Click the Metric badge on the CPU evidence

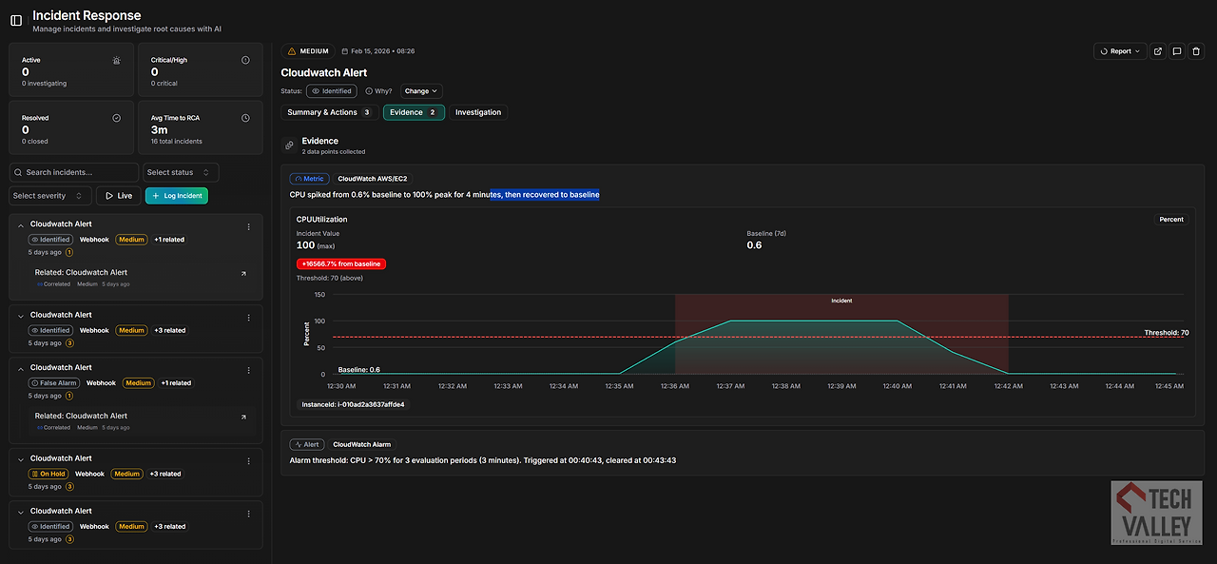(309, 178)
